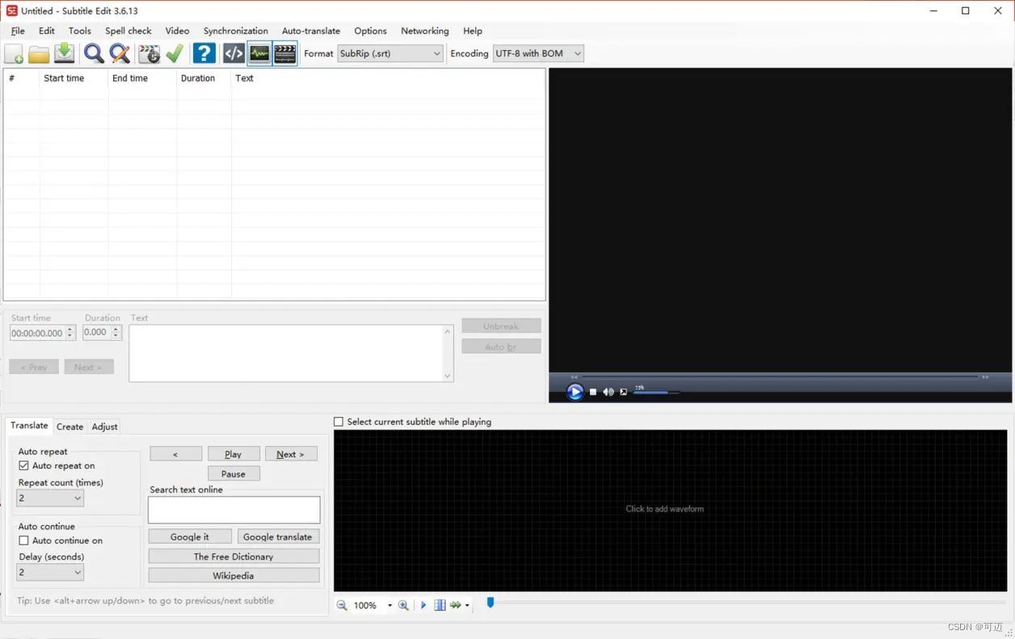Viewport: 1015px width, 639px height.
Task: Expand the Delay (seconds) dropdown
Action: tap(50, 572)
